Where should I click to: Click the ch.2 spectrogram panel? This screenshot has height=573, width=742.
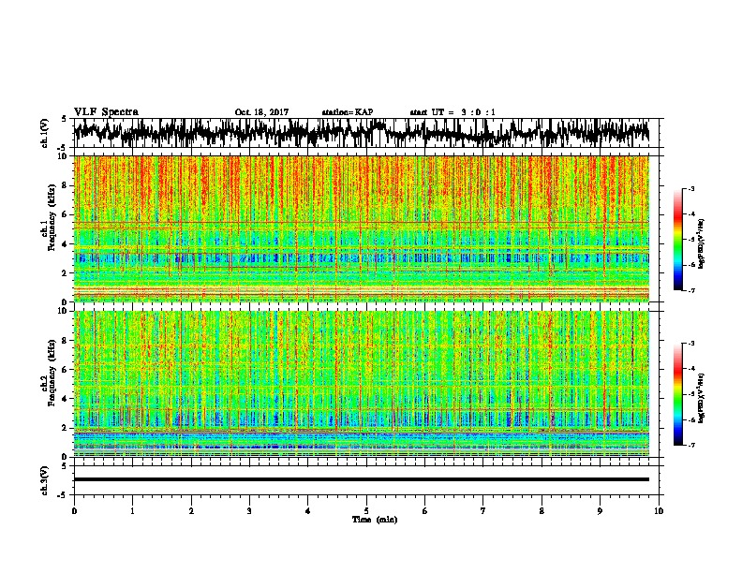tap(362, 384)
